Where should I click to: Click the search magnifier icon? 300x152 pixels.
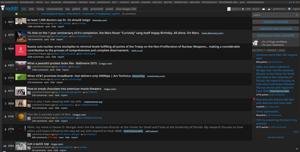point(297,15)
